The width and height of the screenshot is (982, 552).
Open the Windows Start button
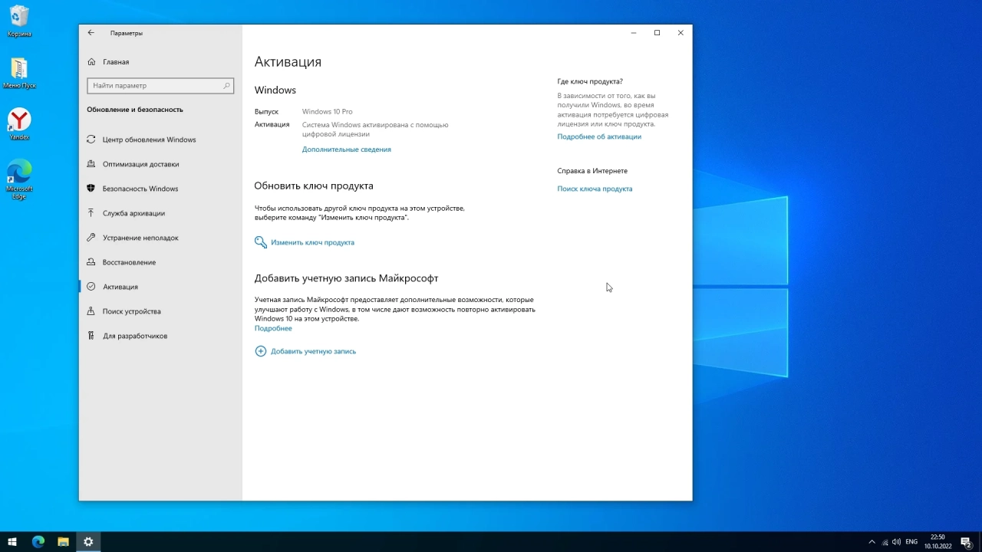[12, 542]
